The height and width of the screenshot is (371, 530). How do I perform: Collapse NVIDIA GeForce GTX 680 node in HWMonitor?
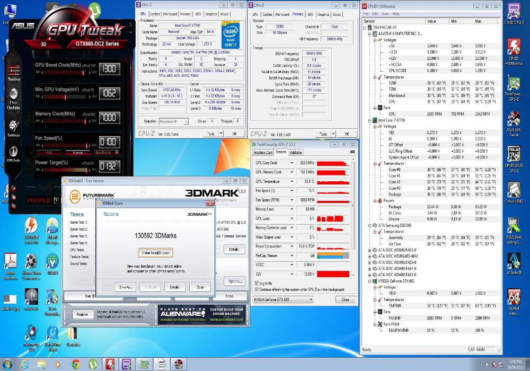click(370, 281)
